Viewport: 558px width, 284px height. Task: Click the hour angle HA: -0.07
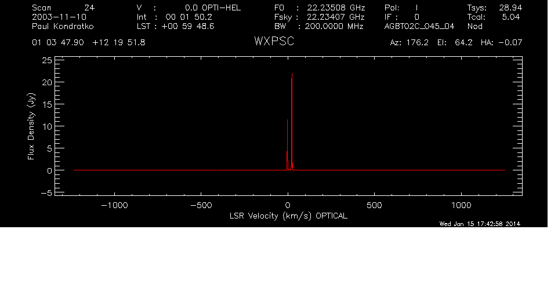point(501,43)
